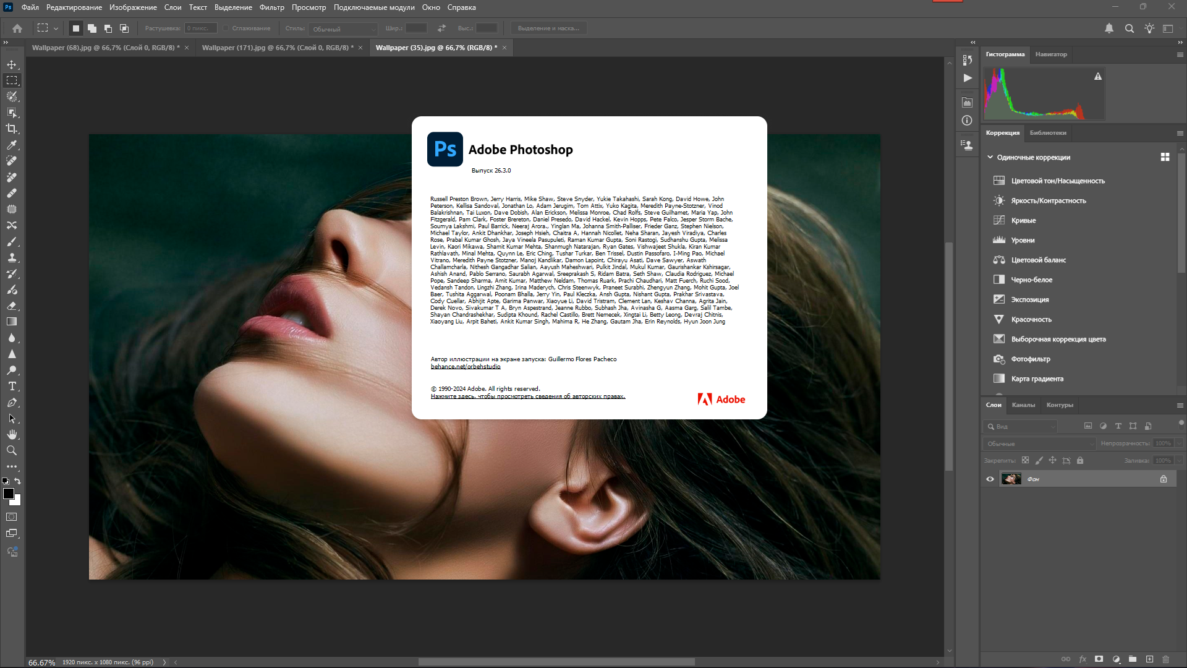Select the Crop tool
This screenshot has width=1187, height=668.
pos(12,129)
